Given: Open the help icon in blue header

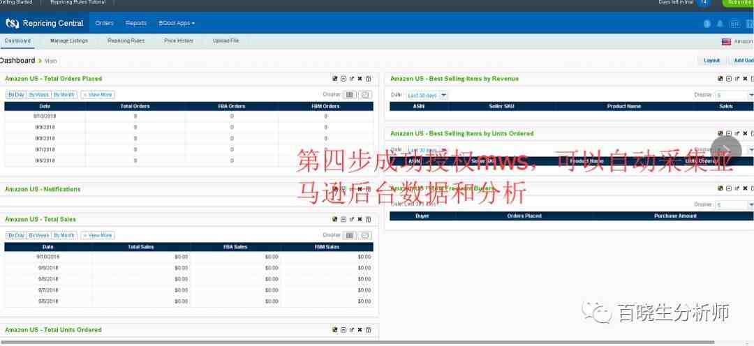Looking at the screenshot, I should point(707,24).
